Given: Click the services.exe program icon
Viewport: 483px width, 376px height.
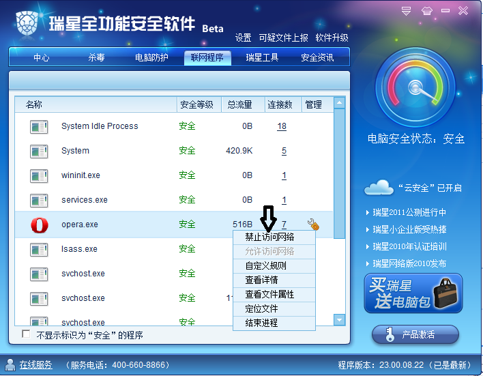Looking at the screenshot, I should point(39,201).
